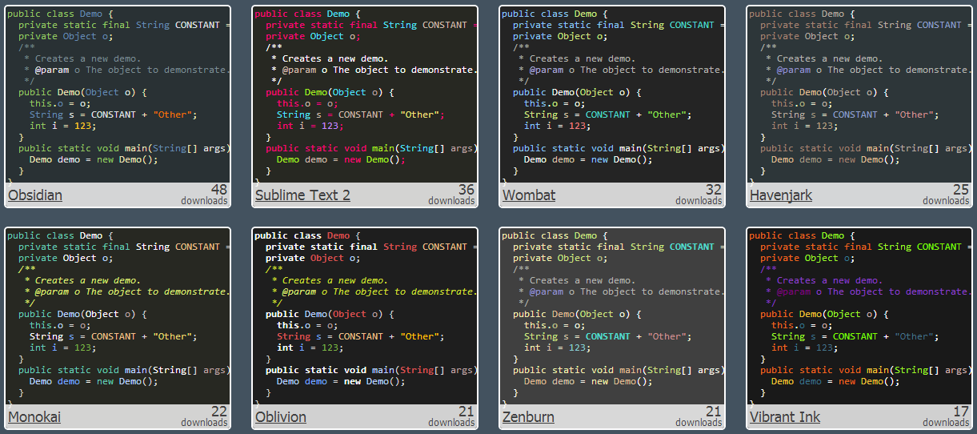Image resolution: width=977 pixels, height=434 pixels.
Task: Click the 48 downloads count for Obsidian
Action: click(204, 195)
